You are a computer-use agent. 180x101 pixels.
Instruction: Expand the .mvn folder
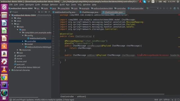[12, 21]
